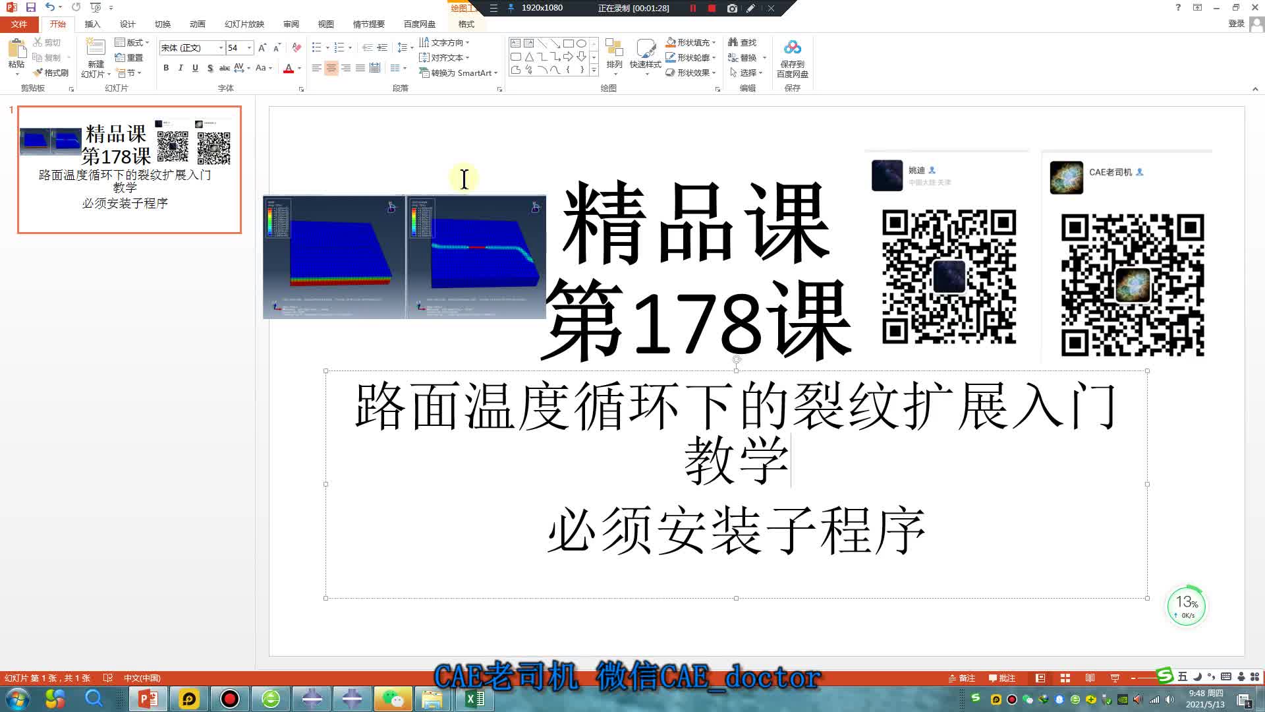Toggle text shadow (S) formatting
Image resolution: width=1265 pixels, height=712 pixels.
210,68
